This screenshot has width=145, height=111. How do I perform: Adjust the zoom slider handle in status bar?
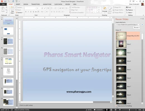(x=129, y=110)
